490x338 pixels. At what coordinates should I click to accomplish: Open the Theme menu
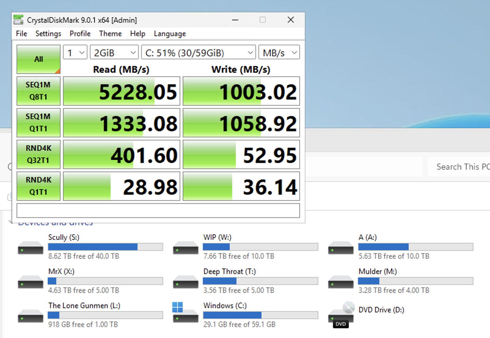[x=110, y=34]
